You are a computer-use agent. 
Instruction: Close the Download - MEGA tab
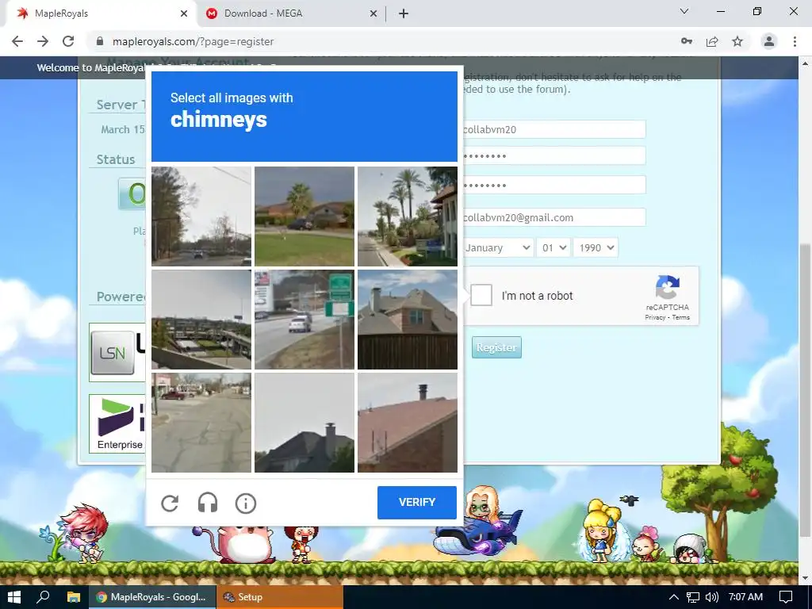(373, 13)
